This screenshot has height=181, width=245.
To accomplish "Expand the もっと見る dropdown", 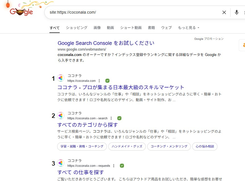I will [x=188, y=28].
